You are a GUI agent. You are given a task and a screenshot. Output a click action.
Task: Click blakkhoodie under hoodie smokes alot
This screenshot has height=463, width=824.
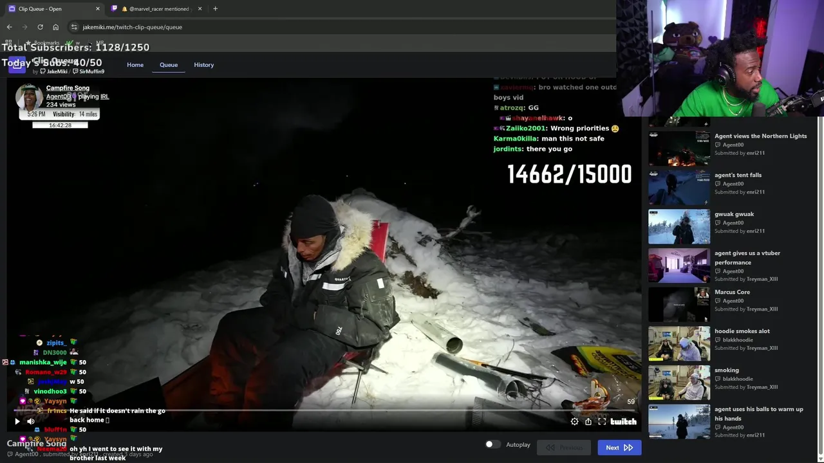738,340
